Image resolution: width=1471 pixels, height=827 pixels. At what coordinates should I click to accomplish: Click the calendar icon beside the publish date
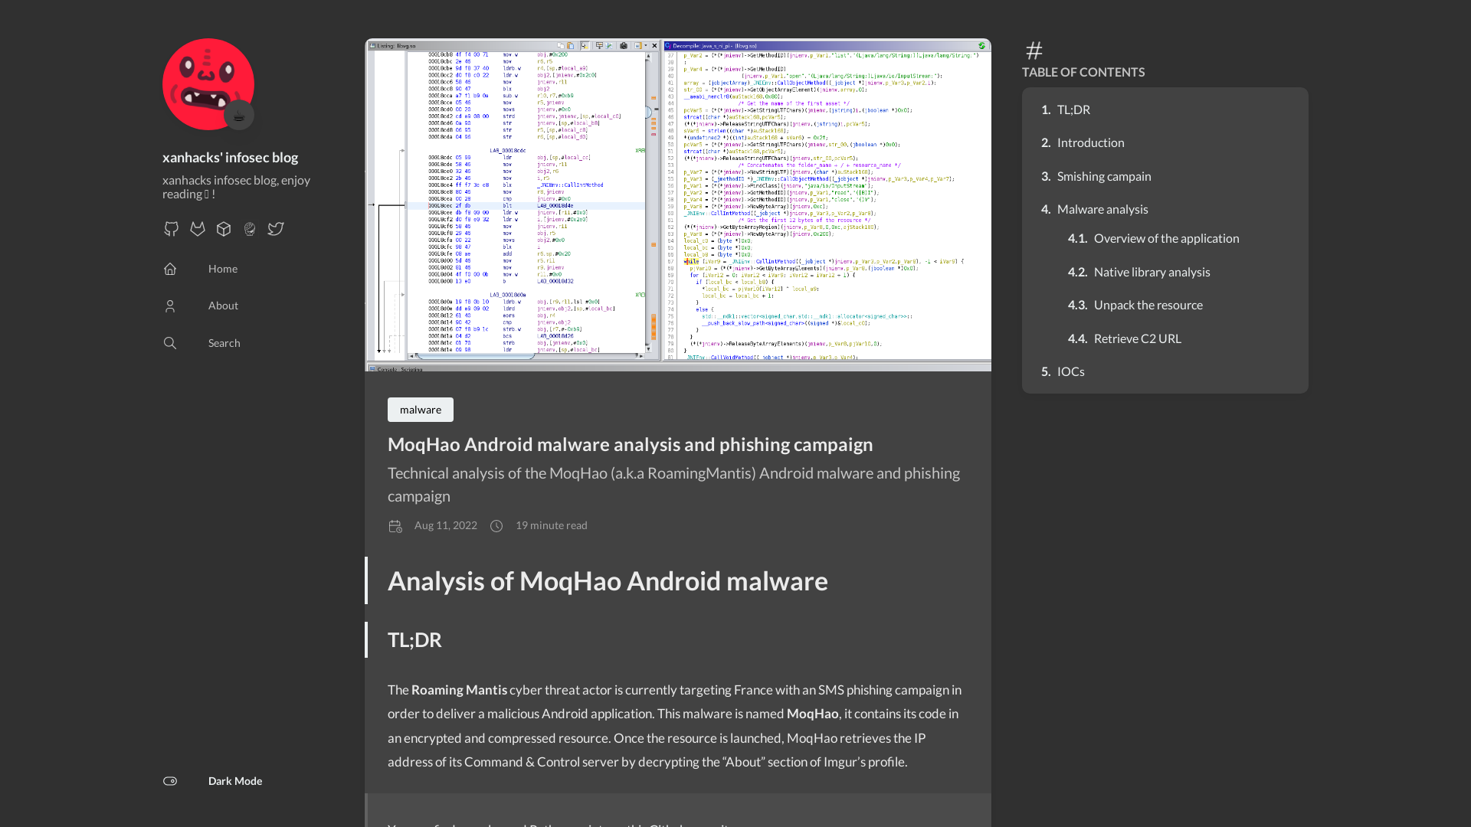395,526
